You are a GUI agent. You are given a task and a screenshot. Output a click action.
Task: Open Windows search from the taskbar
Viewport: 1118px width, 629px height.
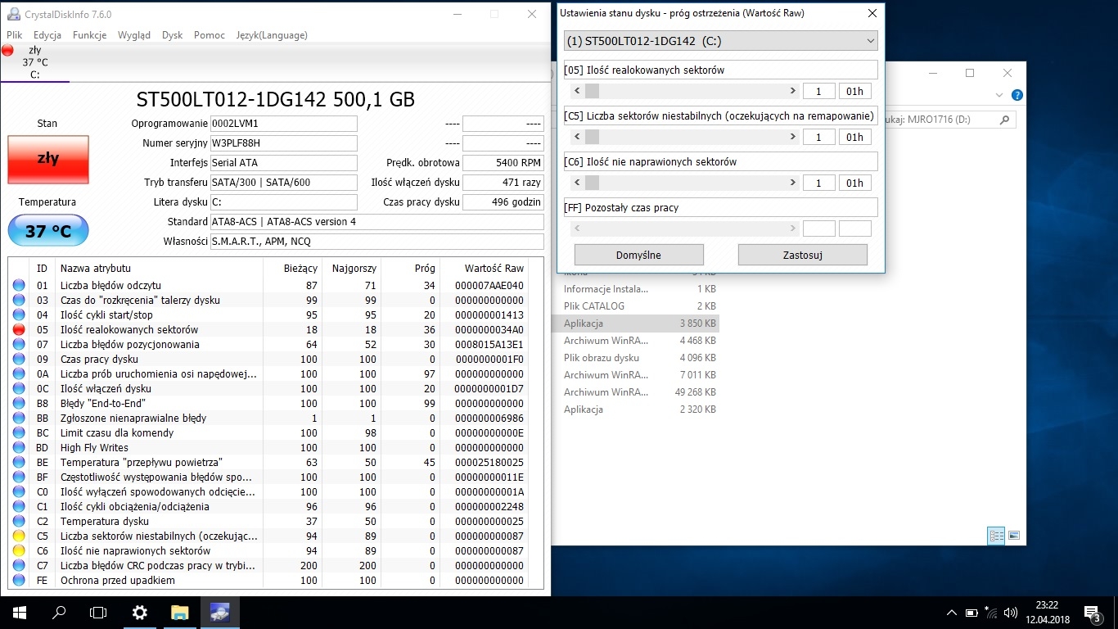click(59, 612)
